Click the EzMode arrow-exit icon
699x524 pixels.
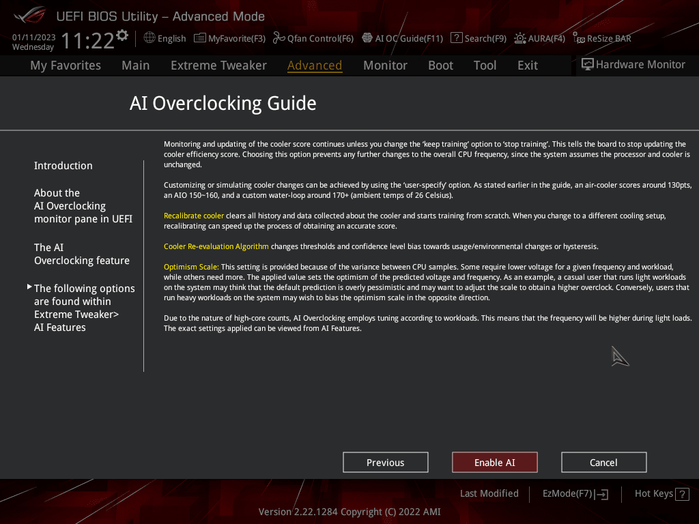[x=601, y=494]
